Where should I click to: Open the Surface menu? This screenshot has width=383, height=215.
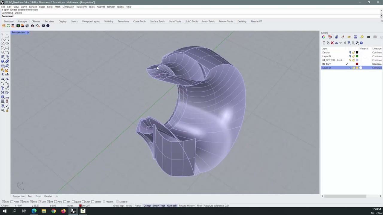33,7
